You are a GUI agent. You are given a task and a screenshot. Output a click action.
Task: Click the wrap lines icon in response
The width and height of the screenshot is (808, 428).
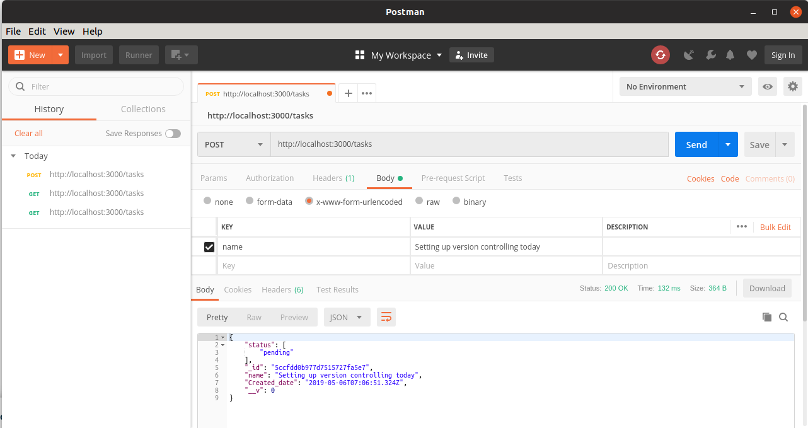pos(386,317)
